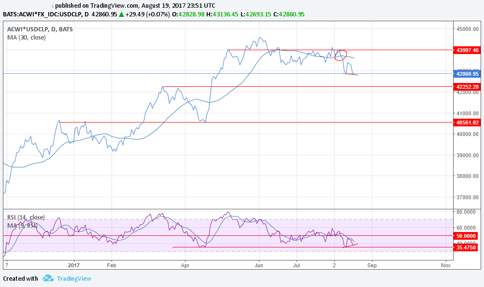This screenshot has width=484, height=287.
Task: Click the published on TradingView.com date line
Action: tap(135, 6)
